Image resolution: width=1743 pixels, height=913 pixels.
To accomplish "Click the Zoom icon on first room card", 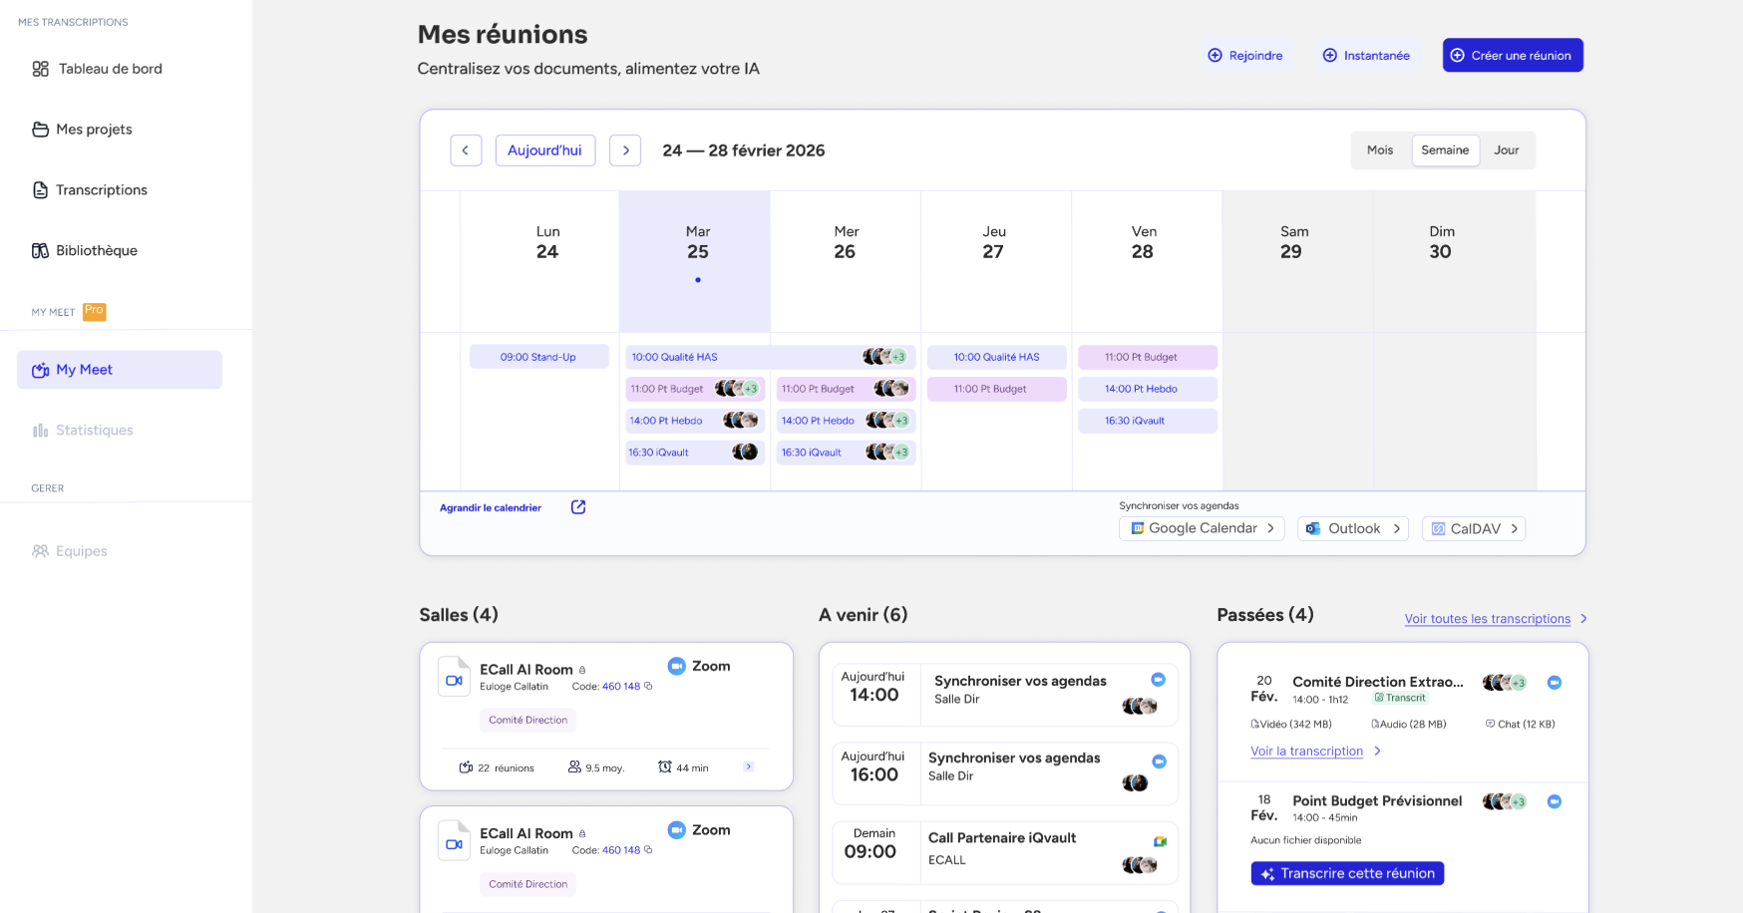I will click(x=676, y=666).
